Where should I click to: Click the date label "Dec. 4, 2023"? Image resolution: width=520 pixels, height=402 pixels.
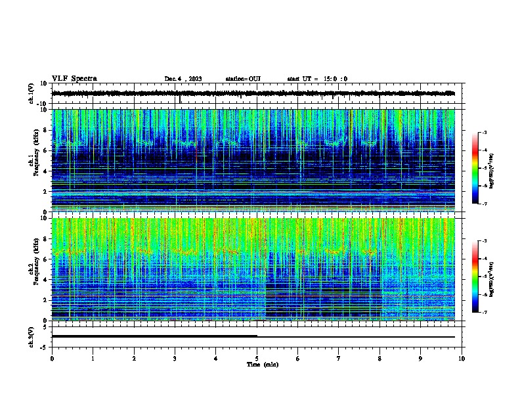[x=183, y=79]
